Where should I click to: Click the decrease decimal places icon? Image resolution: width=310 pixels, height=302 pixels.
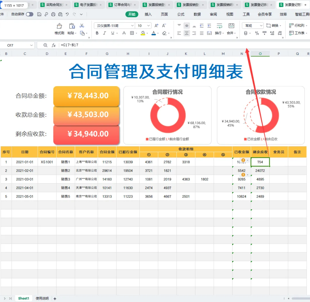pos(280,33)
